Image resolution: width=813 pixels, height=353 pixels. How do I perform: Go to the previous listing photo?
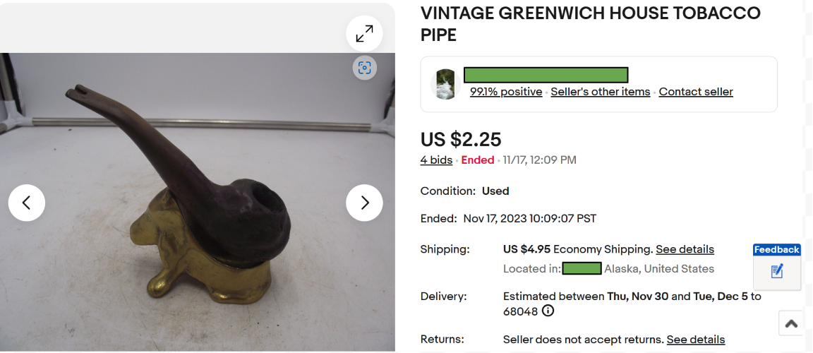(27, 203)
